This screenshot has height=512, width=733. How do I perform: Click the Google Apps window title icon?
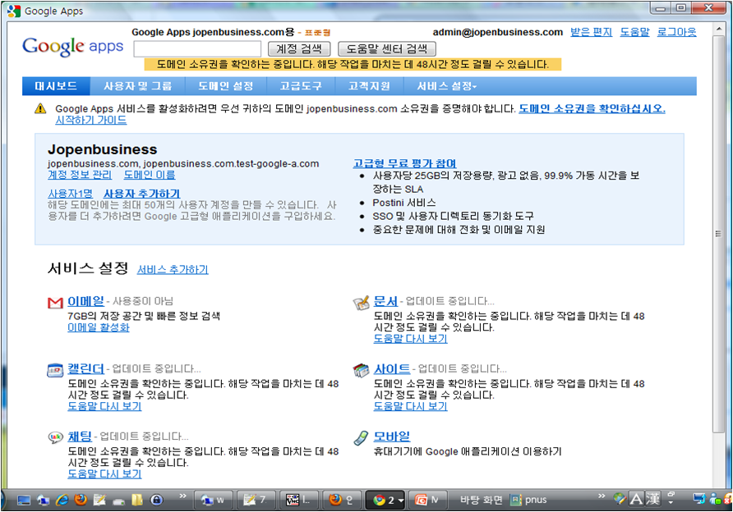[x=14, y=11]
